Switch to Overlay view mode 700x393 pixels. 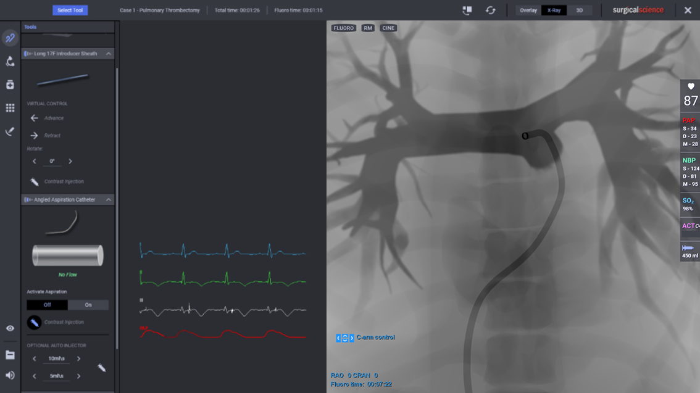[528, 10]
